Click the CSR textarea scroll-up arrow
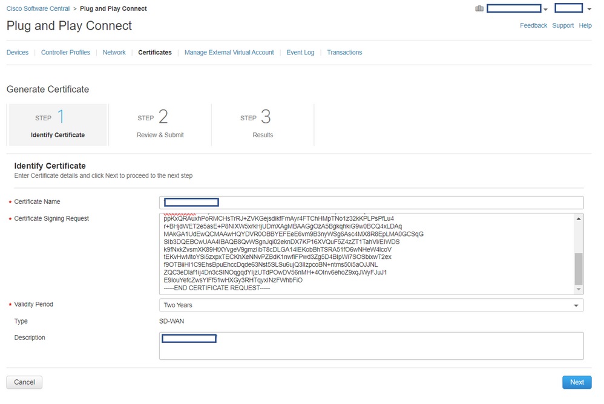Image resolution: width=604 pixels, height=404 pixels. pyautogui.click(x=579, y=219)
